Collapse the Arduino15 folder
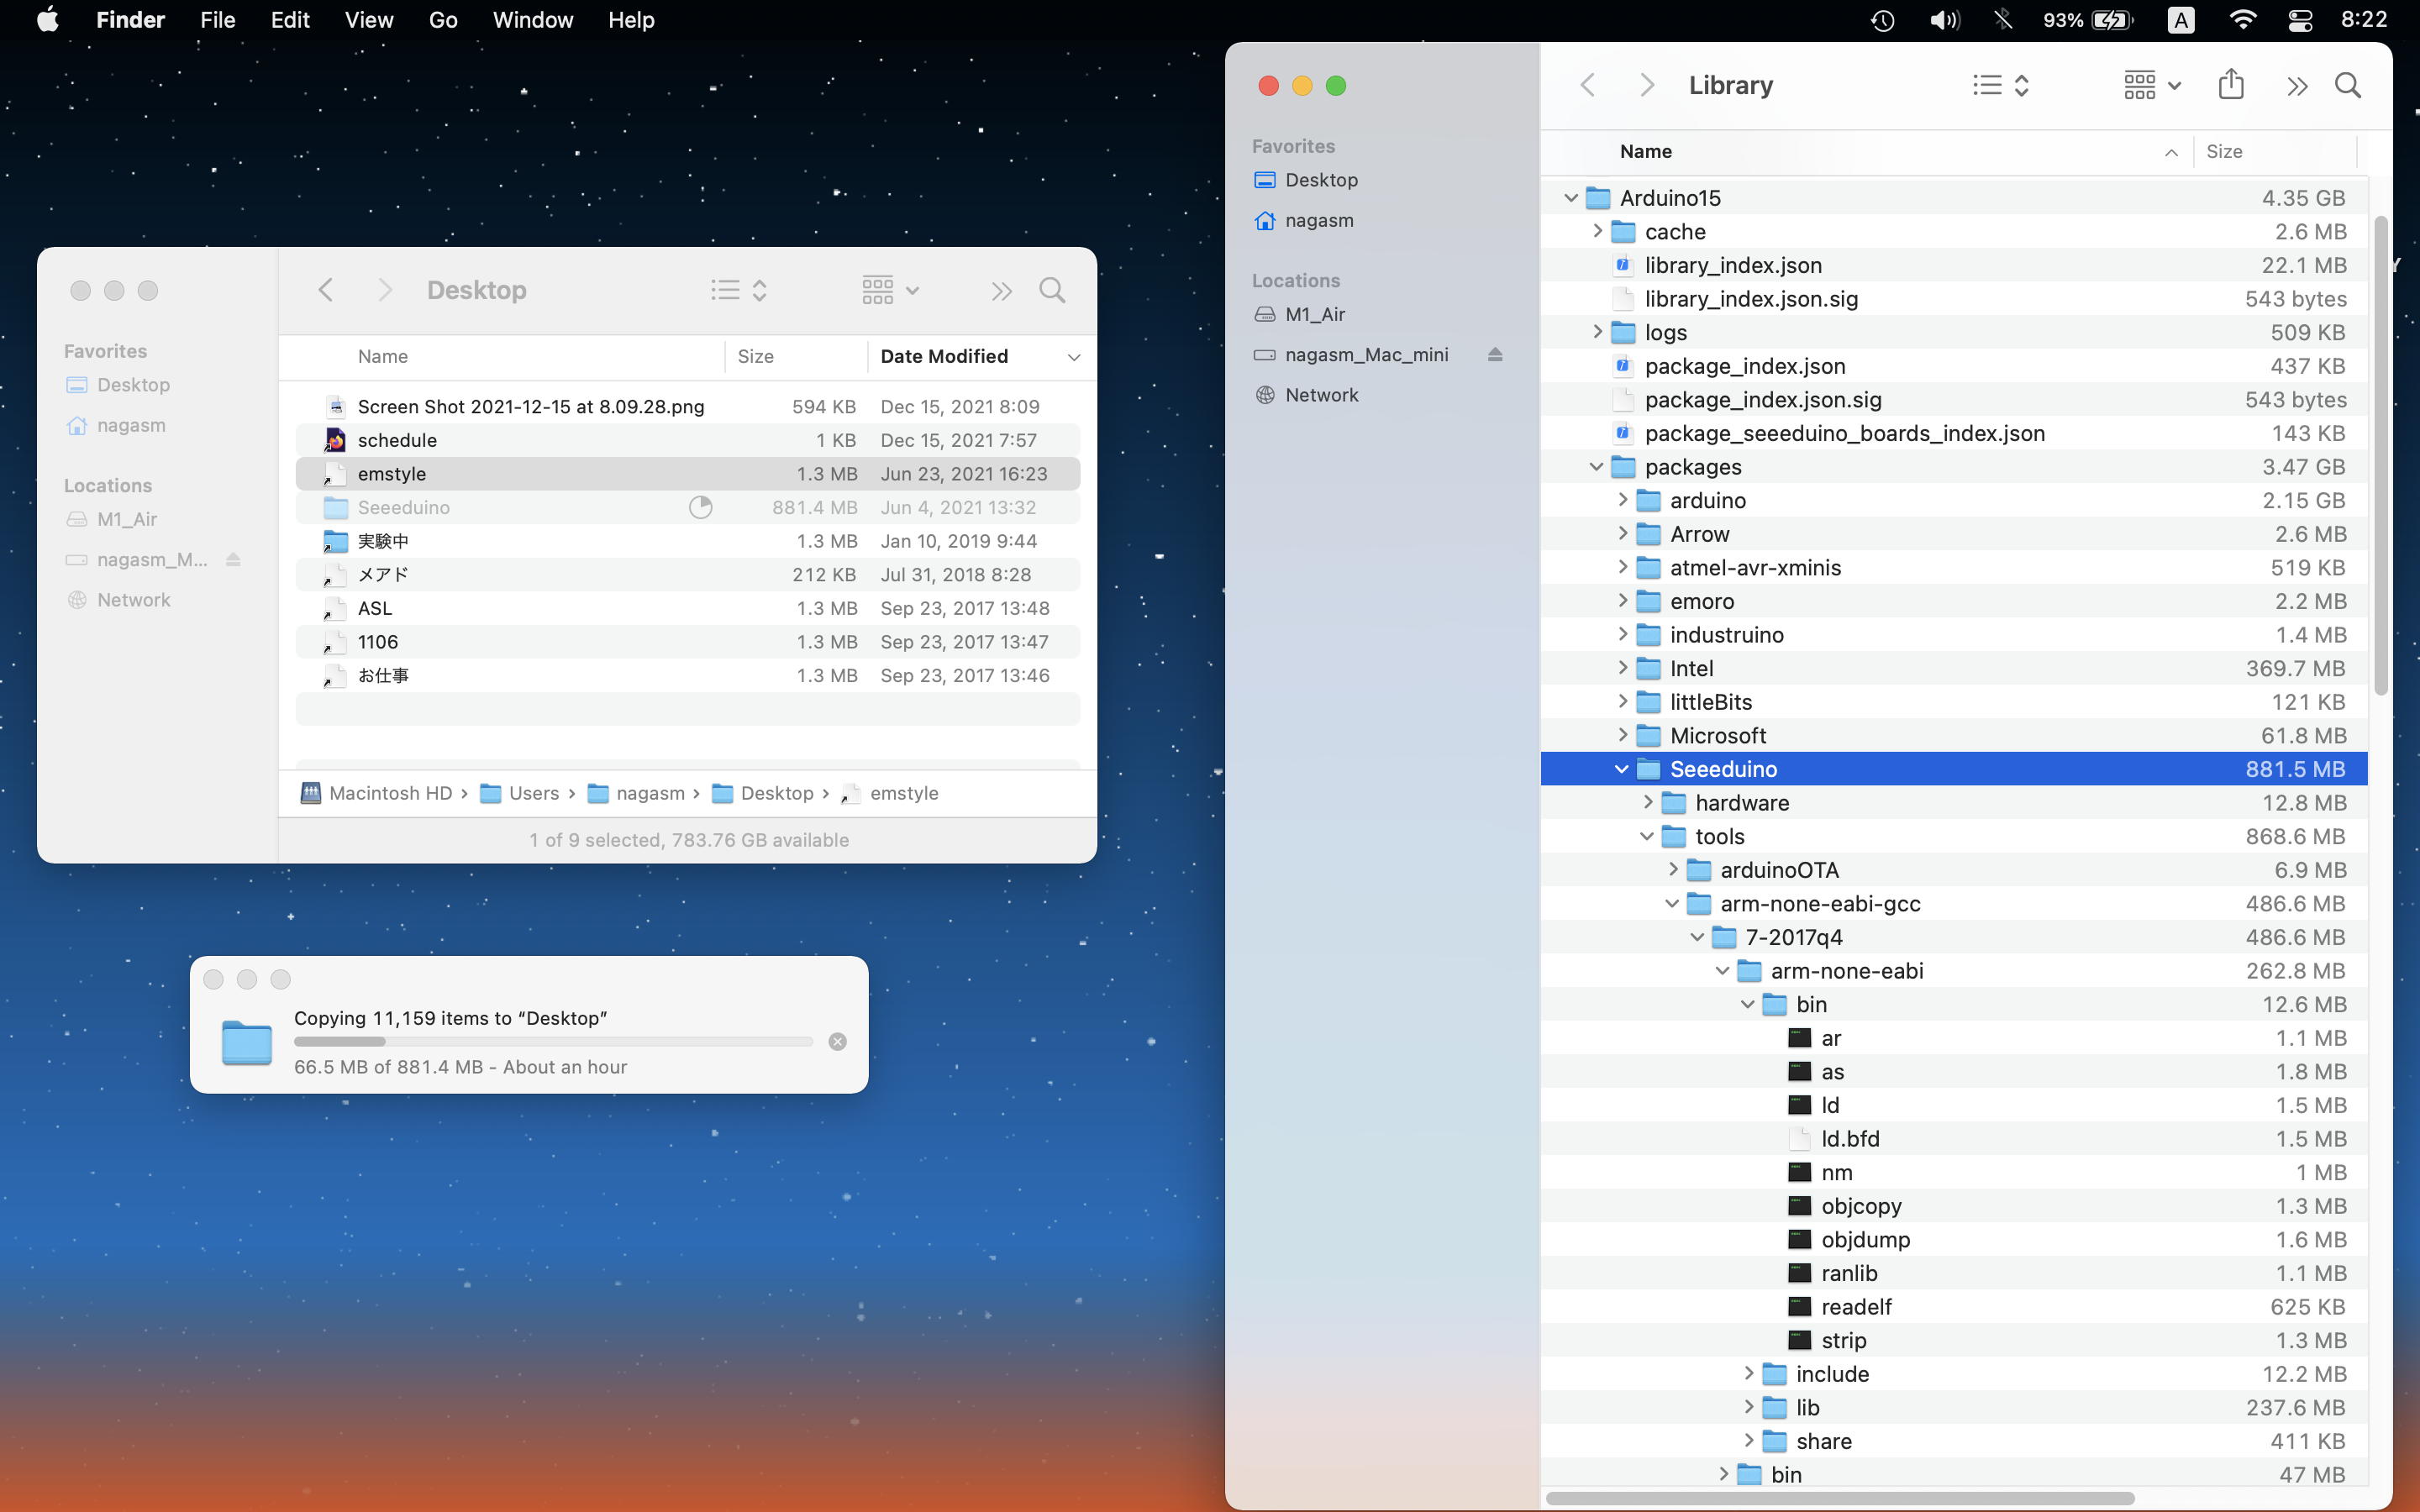 click(1570, 198)
